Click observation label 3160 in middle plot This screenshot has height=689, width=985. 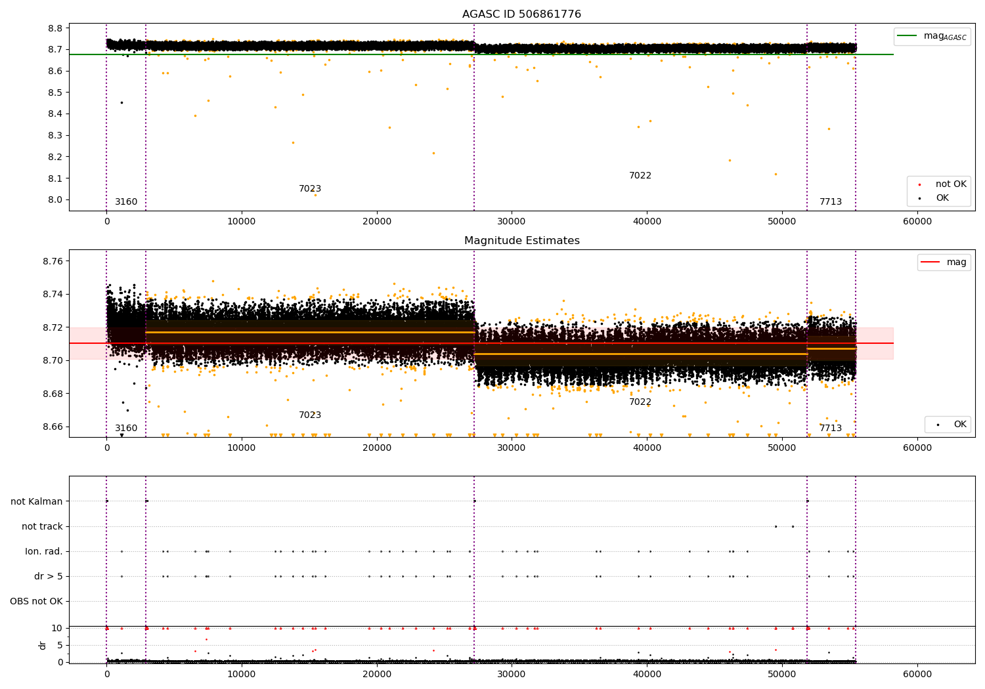(x=126, y=428)
